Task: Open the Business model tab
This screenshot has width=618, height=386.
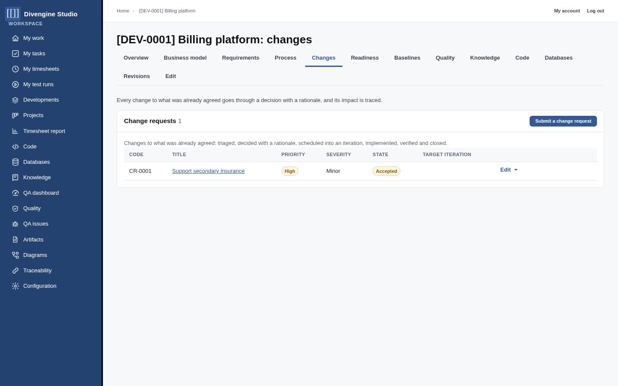Action: (x=185, y=58)
